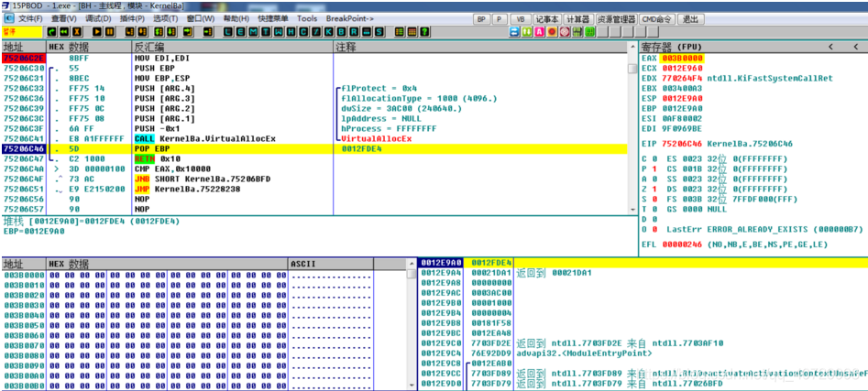Open the 调试(D) debug menu
The height and width of the screenshot is (391, 868).
tap(99, 18)
